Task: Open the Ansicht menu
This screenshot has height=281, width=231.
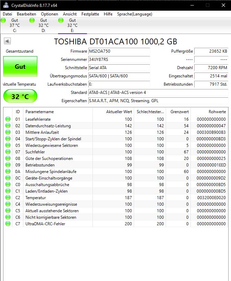Action: pos(70,14)
